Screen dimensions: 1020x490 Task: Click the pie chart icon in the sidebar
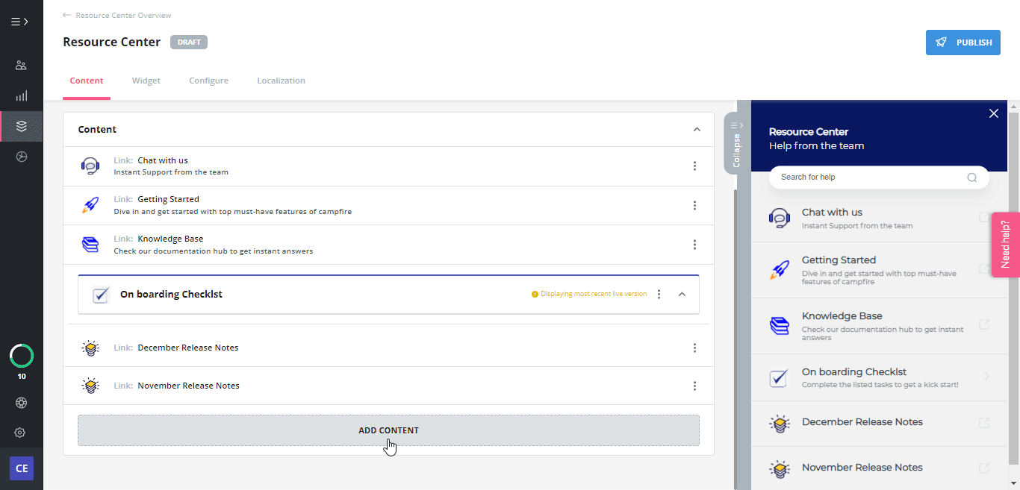(x=21, y=157)
